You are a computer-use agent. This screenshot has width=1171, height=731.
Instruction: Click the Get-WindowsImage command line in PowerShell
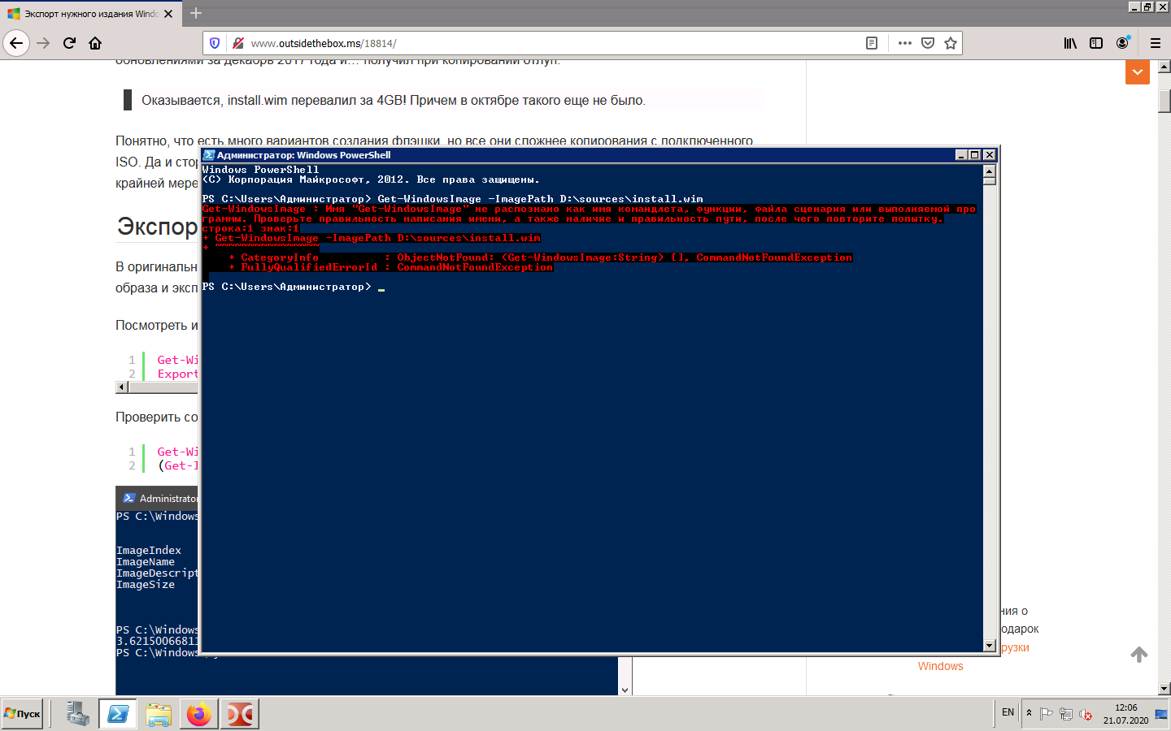(x=452, y=199)
